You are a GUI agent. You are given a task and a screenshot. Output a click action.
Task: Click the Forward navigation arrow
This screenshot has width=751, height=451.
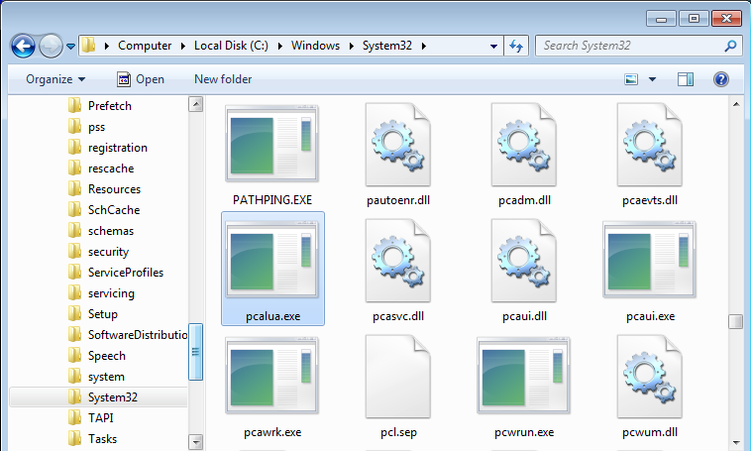click(x=51, y=46)
